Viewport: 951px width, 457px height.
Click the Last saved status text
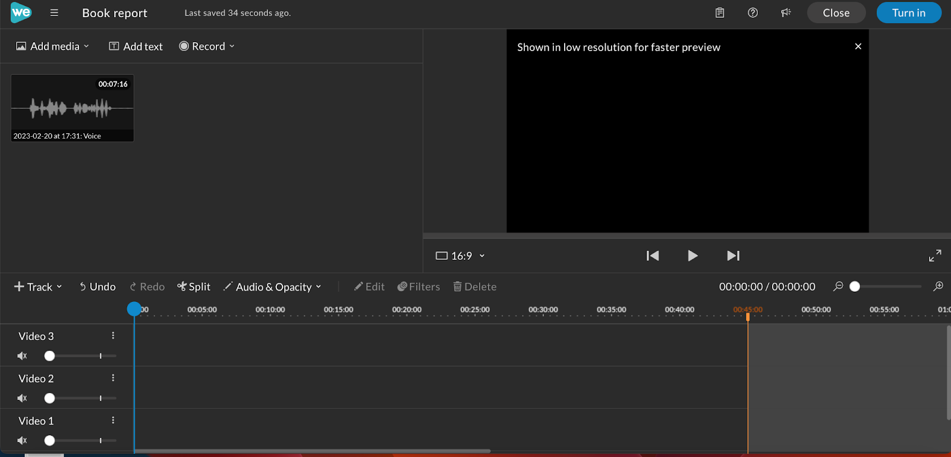click(238, 13)
